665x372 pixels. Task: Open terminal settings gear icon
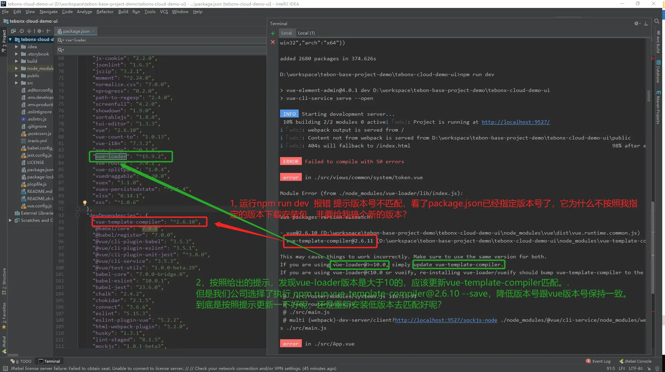(636, 23)
